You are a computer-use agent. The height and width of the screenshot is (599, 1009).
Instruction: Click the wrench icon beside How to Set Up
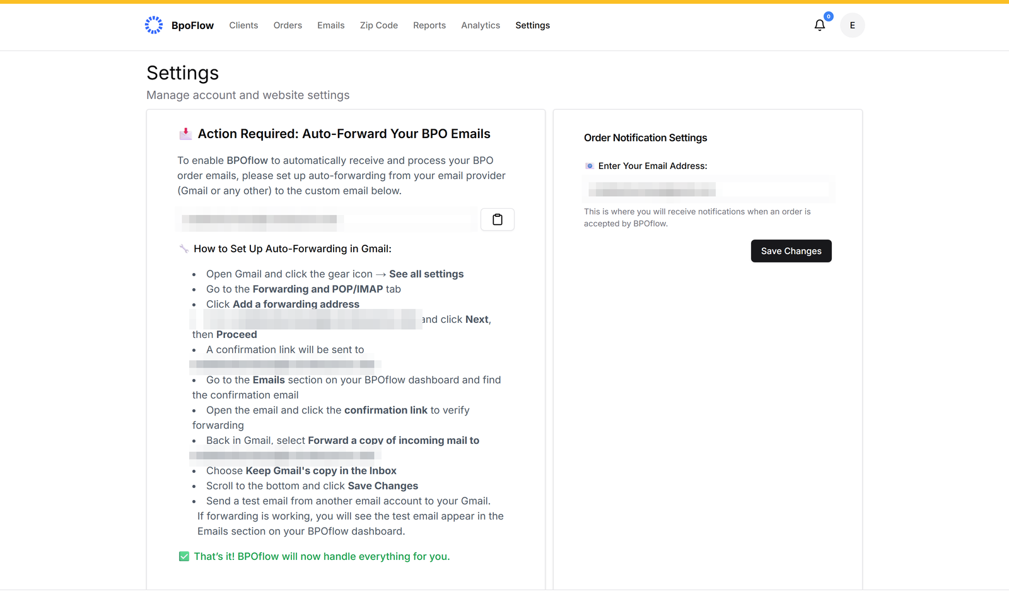184,249
